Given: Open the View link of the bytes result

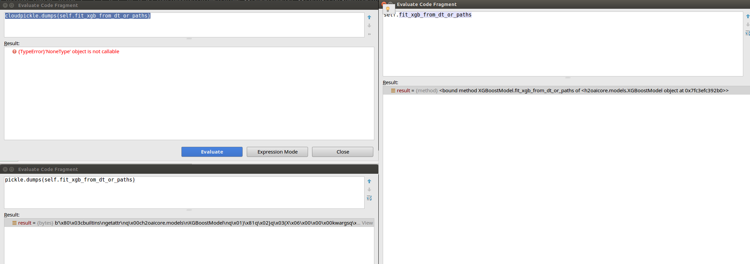Looking at the screenshot, I should pos(367,223).
